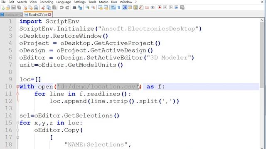Screen dimensions: 266x149
Task: Open the Window menu
Action: pos(126,2)
